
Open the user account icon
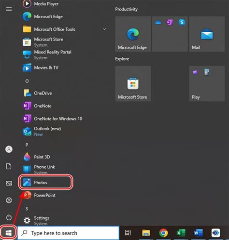pyautogui.click(x=9, y=149)
